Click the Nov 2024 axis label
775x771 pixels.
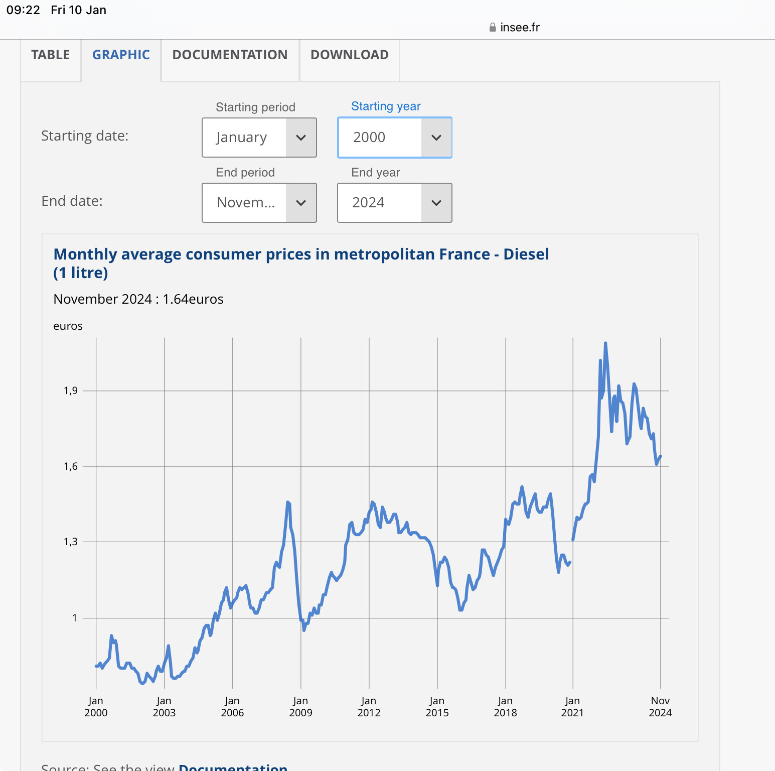coord(660,707)
